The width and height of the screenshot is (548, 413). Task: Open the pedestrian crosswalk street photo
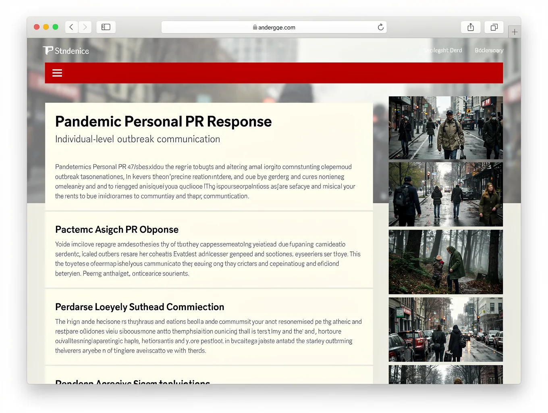tap(446, 128)
